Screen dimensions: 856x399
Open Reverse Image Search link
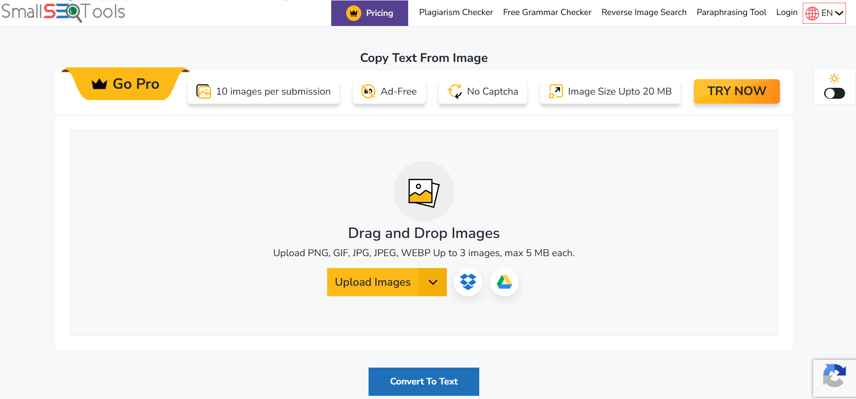click(x=644, y=12)
